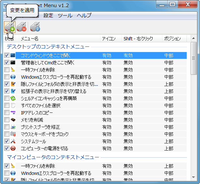Uncheck desktop 隠しファイルとフォルダ checkbox
Screen dimensions: 200x184
tap(7, 84)
